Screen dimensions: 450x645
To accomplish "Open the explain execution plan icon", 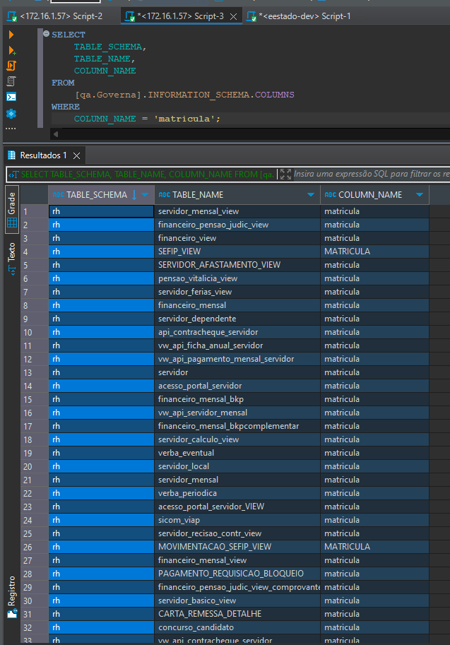I will (11, 81).
